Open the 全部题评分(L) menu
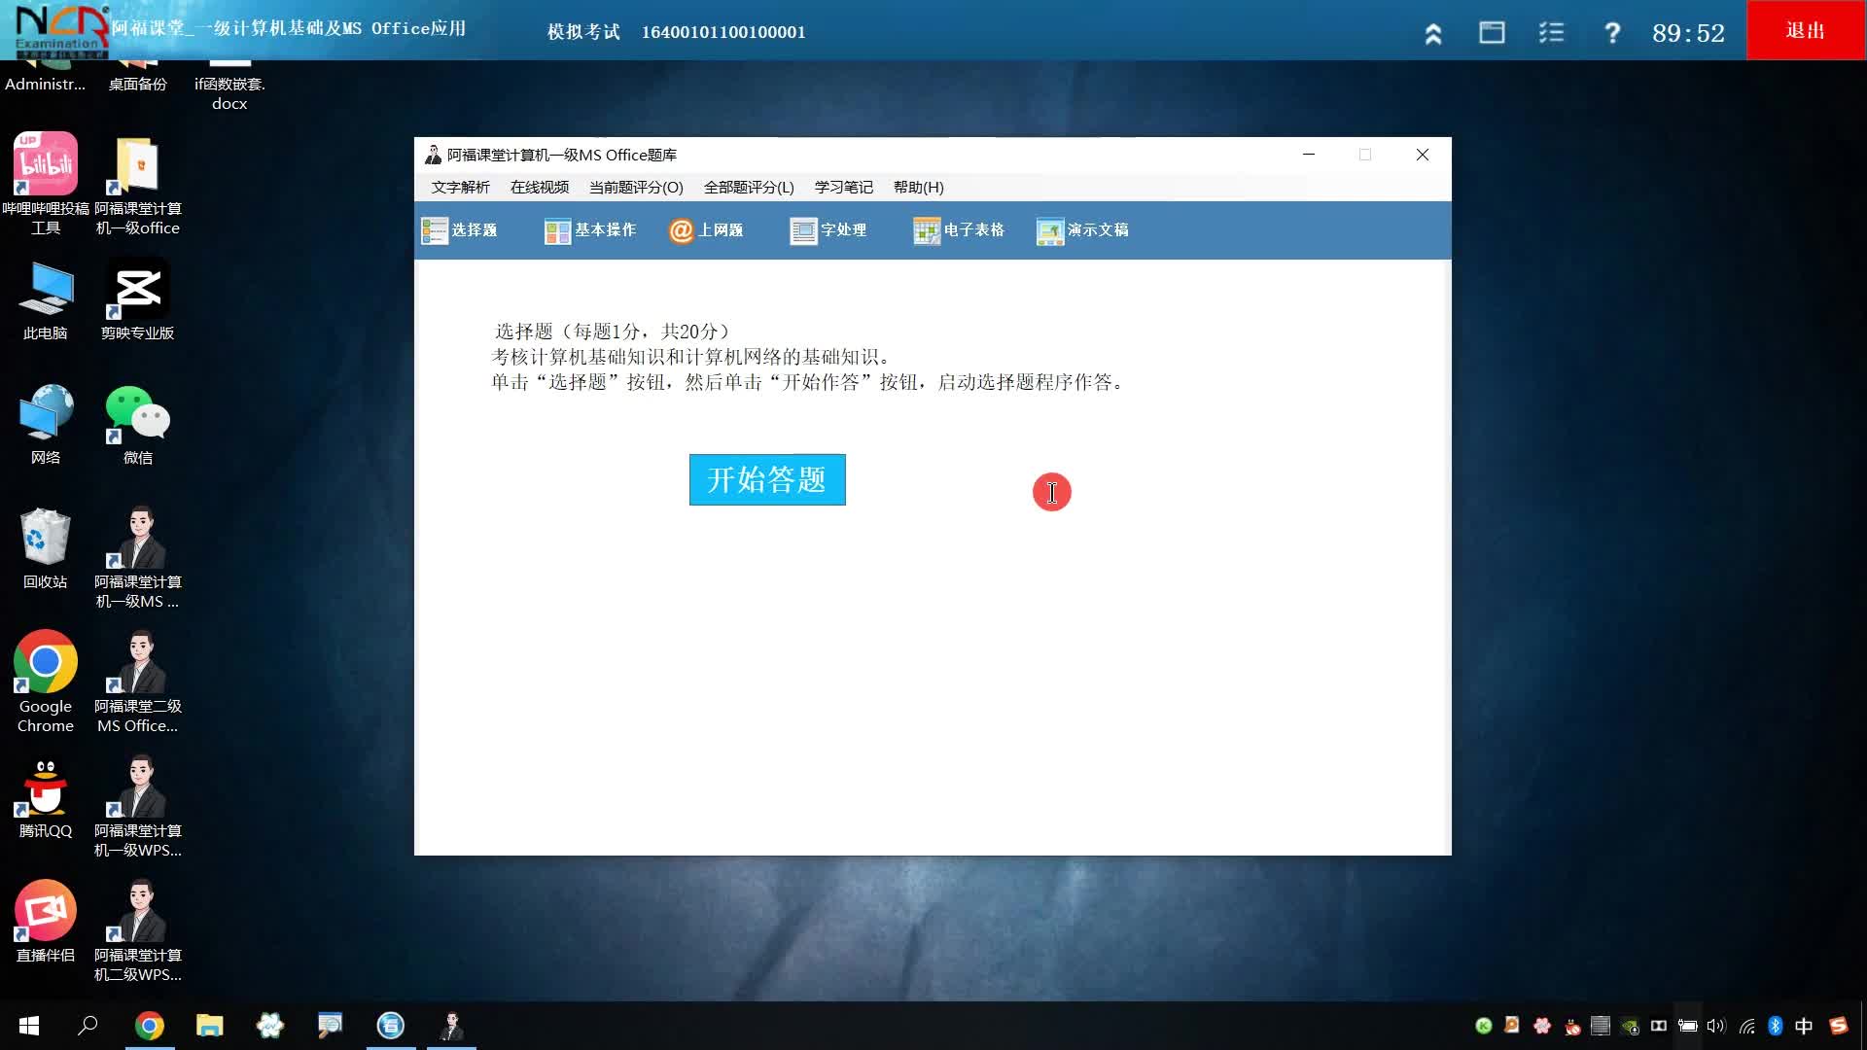 749,187
